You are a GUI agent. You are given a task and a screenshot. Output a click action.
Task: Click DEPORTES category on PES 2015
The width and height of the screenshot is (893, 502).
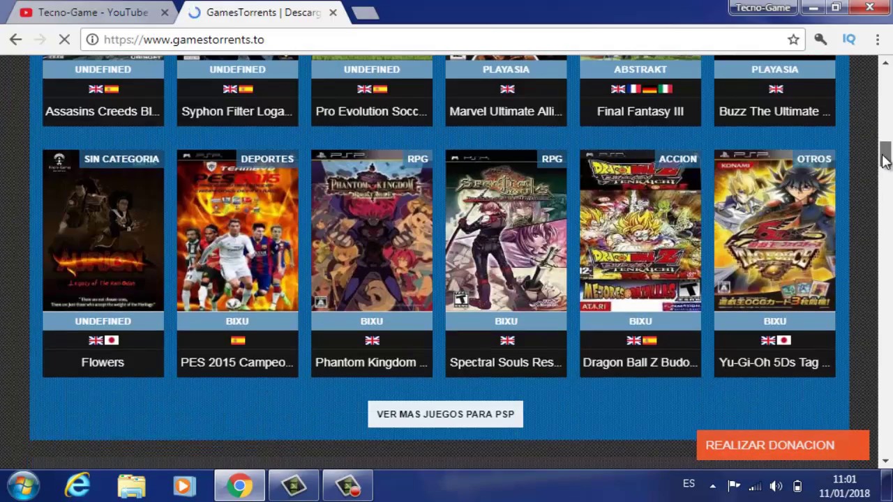point(267,159)
